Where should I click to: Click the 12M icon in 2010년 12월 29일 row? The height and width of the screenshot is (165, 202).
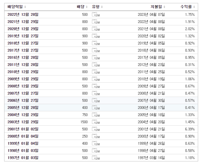[96, 72]
